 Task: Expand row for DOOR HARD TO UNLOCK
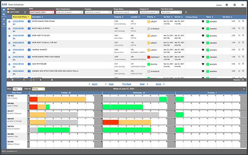tap(9, 36)
